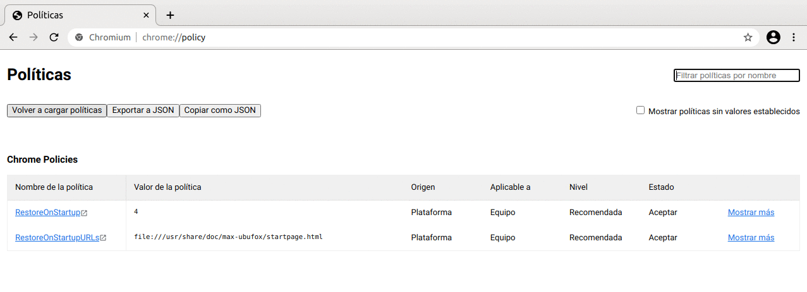The width and height of the screenshot is (807, 292).
Task: Close the Políticas tab
Action: pos(146,15)
